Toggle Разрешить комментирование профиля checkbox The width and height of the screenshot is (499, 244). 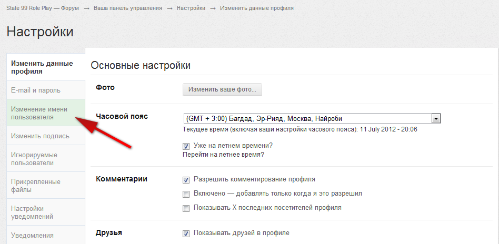point(186,180)
